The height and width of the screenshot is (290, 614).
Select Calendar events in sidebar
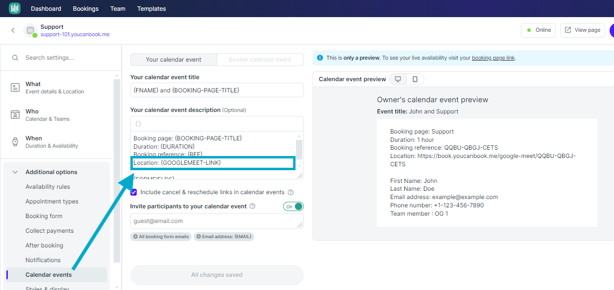coord(56,275)
